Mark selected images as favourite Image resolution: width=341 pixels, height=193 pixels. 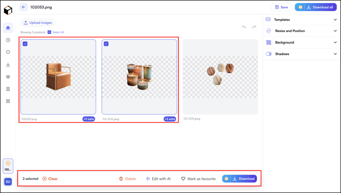(x=198, y=179)
